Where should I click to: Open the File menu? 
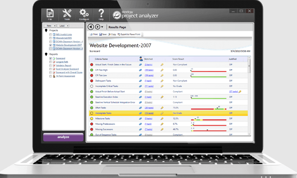coord(50,12)
